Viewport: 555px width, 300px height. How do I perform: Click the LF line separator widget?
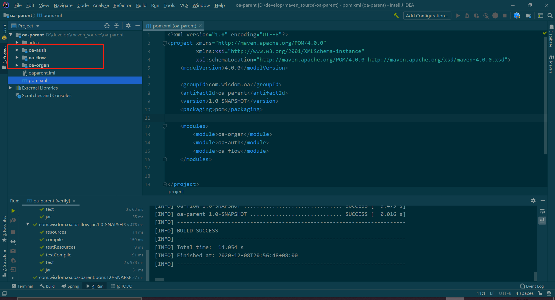492,293
